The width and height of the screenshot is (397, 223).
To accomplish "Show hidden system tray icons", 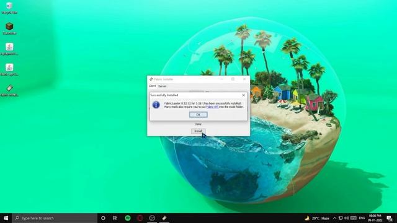I will point(334,218).
